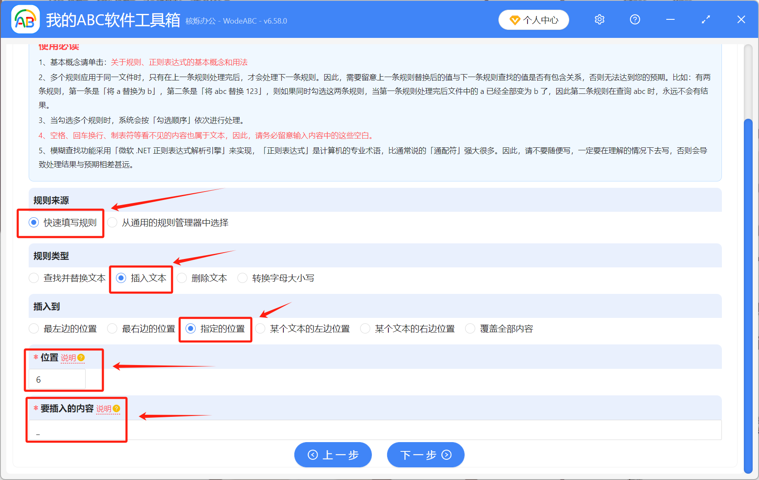The image size is (759, 480).
Task: Click the 下一步 button
Action: (425, 455)
